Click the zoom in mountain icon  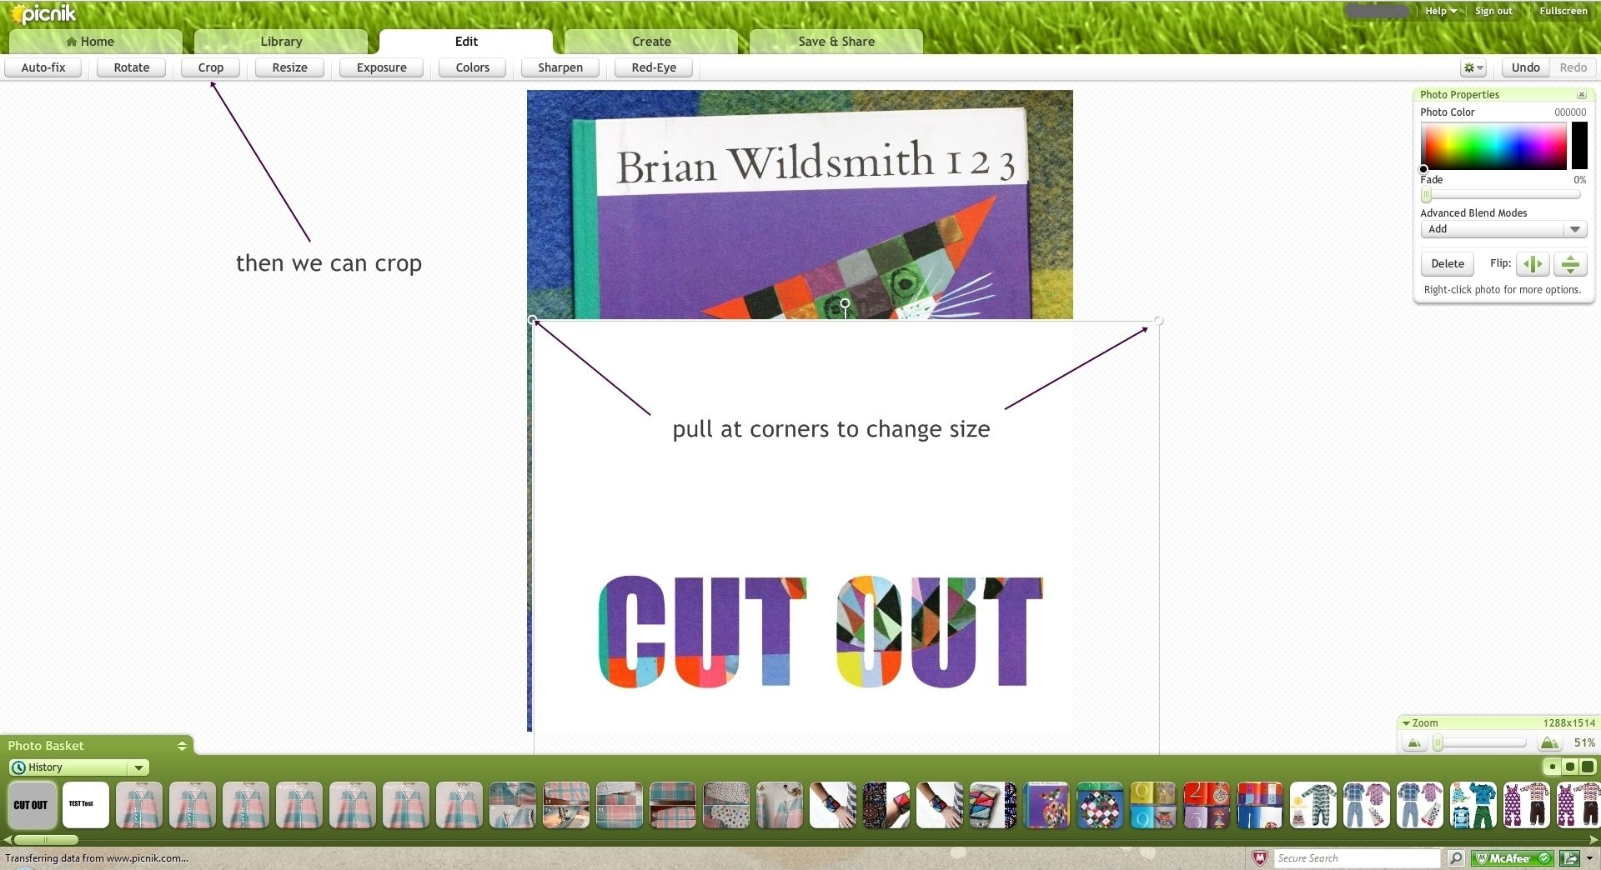click(x=1549, y=742)
